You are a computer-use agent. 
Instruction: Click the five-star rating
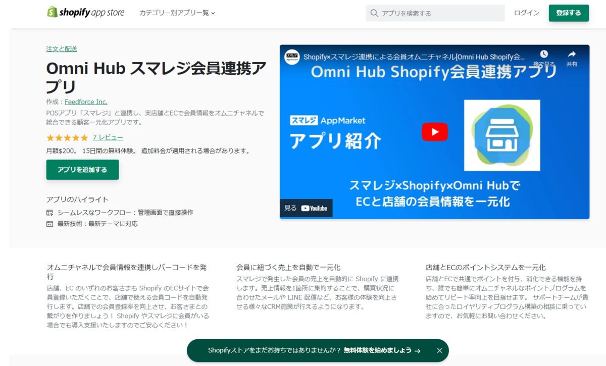coord(67,138)
